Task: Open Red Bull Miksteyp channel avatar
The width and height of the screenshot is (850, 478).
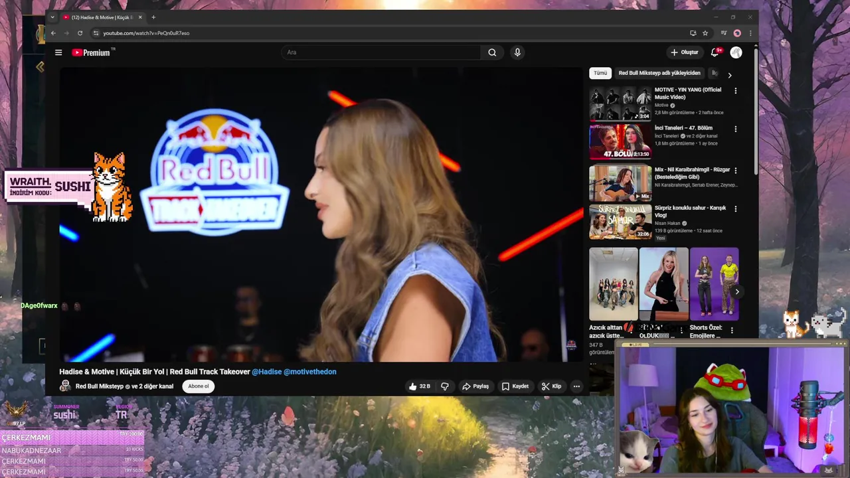Action: pos(65,386)
